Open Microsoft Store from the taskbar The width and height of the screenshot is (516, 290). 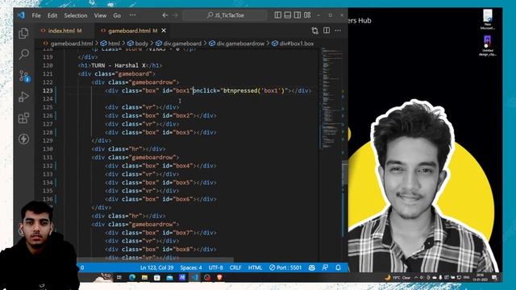tap(157, 277)
